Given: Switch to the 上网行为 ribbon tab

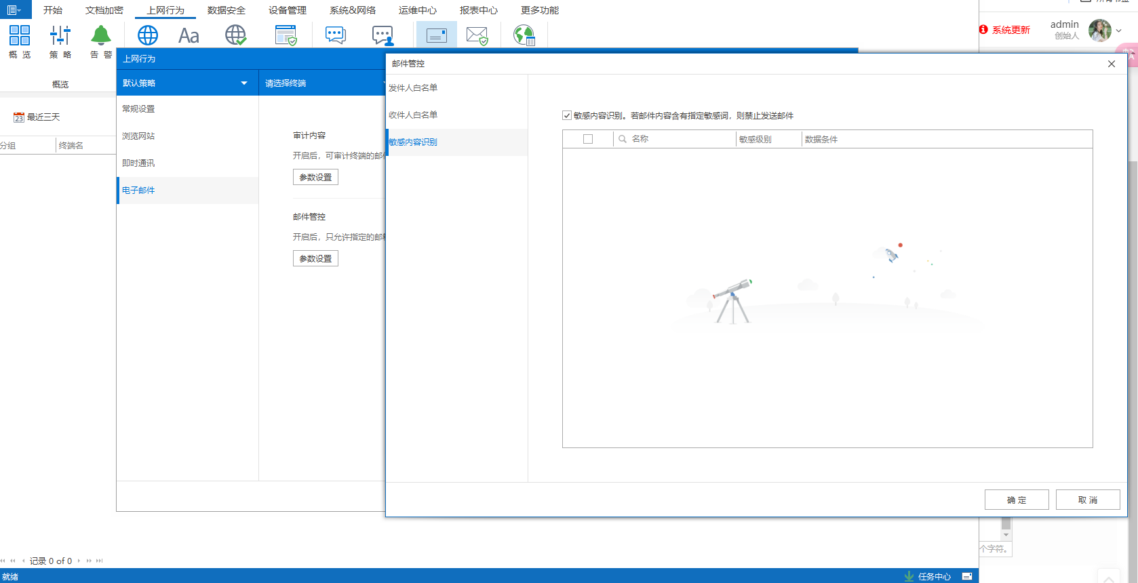Looking at the screenshot, I should [x=165, y=10].
